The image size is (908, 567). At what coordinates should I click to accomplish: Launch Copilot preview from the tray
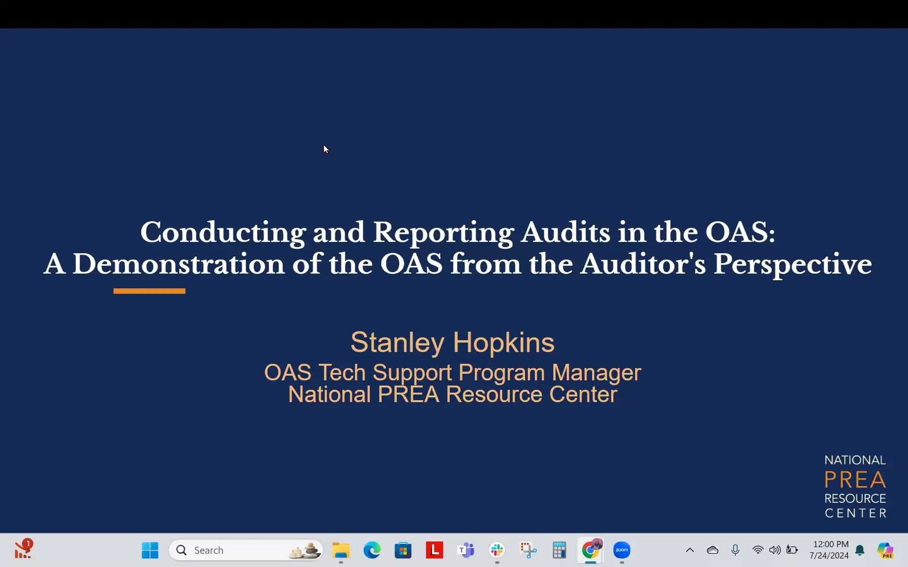[x=885, y=550]
